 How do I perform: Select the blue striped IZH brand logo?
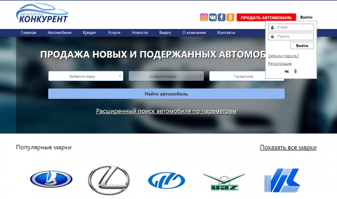(x=282, y=180)
